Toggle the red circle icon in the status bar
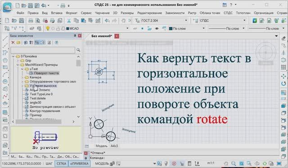Screen dimensions: 288x168 click(174, 164)
